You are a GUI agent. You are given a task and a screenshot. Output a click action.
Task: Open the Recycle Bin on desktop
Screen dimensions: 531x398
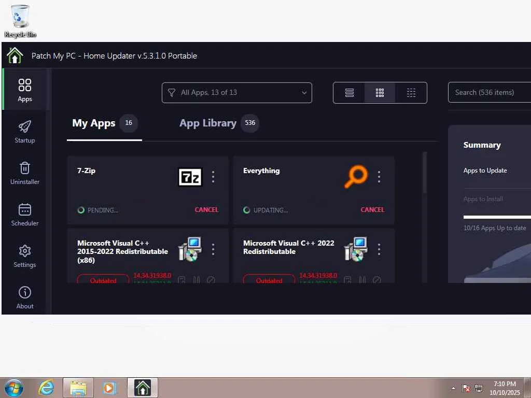(20, 21)
